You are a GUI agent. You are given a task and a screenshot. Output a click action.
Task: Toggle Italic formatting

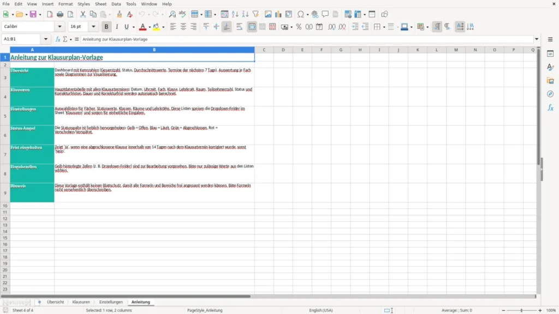pos(117,27)
